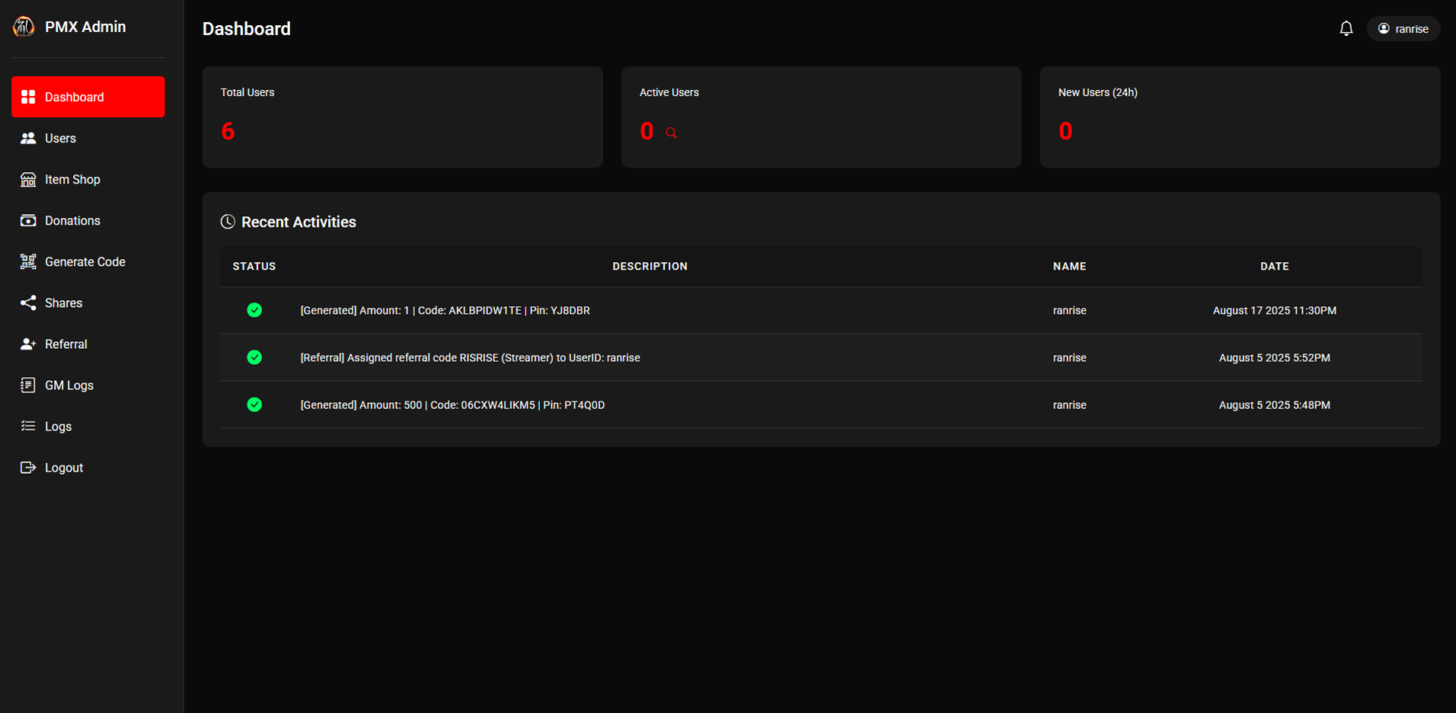Click the Logout arrow icon

click(28, 468)
